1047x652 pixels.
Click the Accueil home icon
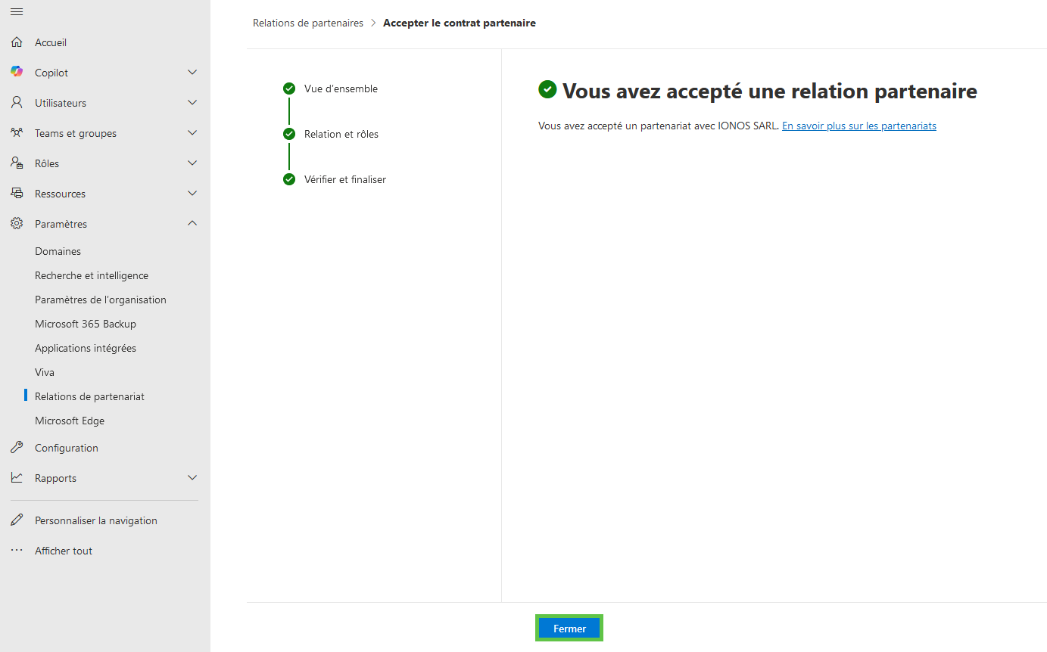pos(17,42)
